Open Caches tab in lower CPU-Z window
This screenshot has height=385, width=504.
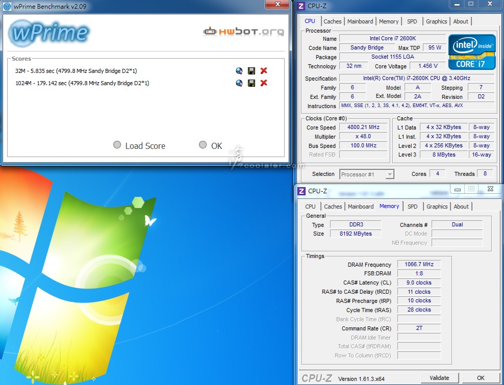click(333, 207)
